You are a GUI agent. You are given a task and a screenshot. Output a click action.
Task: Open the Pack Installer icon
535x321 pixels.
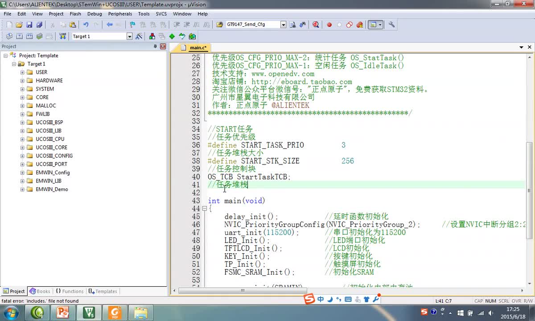[192, 37]
